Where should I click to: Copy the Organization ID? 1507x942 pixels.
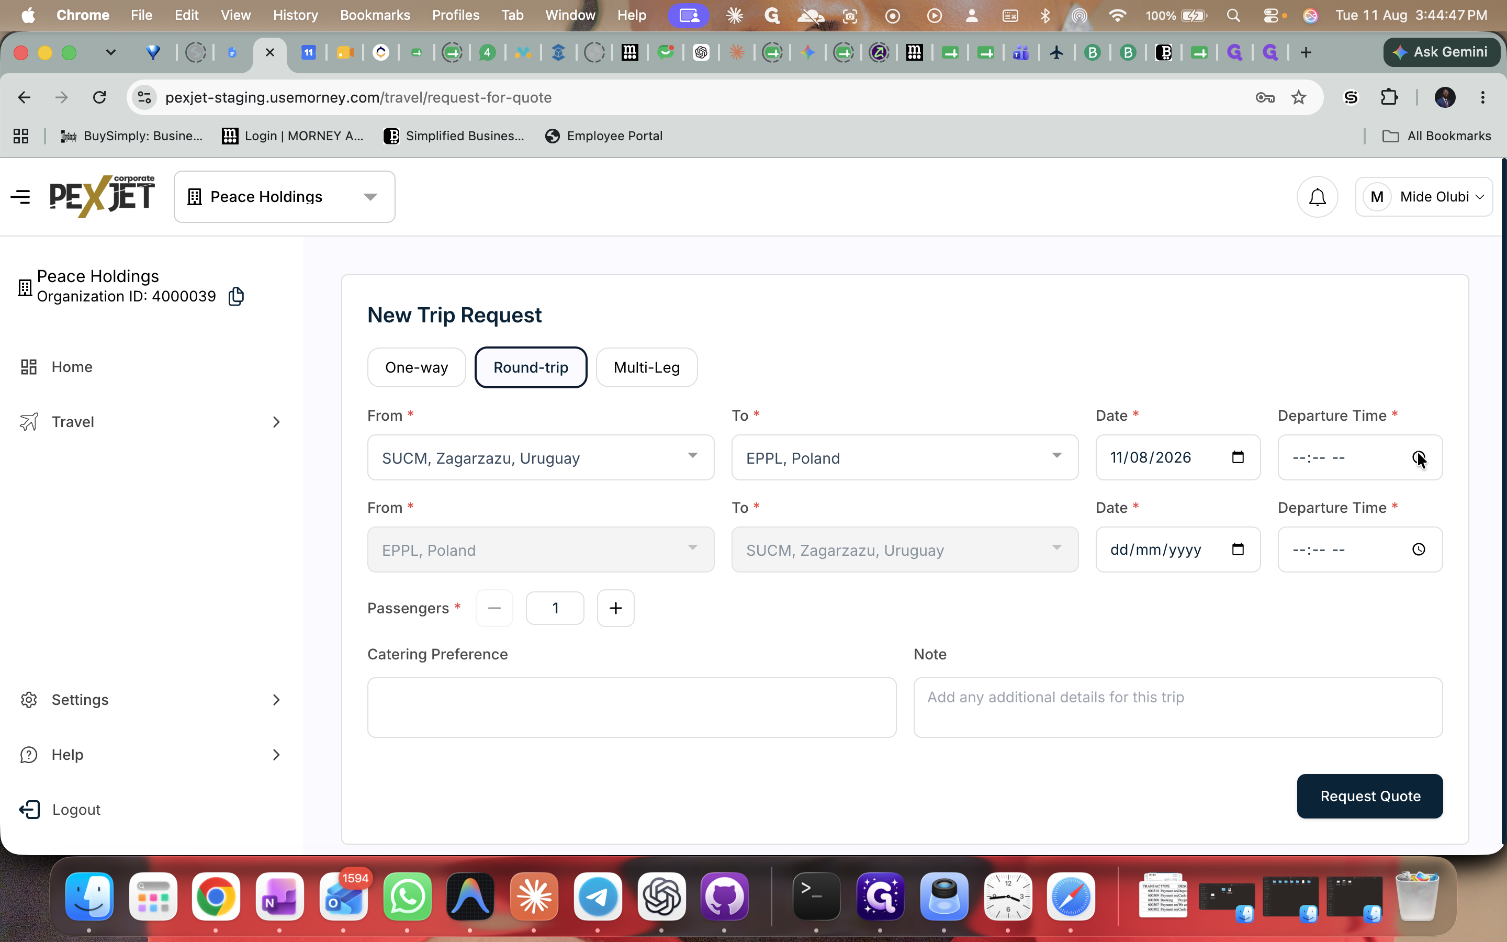[236, 296]
